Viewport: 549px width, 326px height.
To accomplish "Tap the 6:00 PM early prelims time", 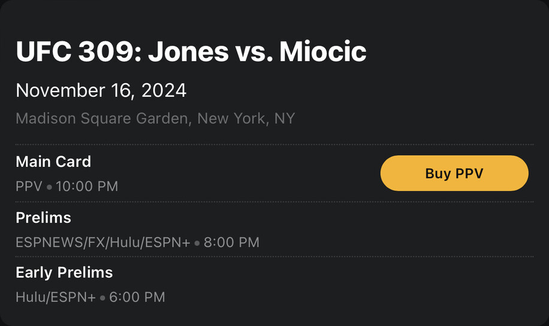I will (137, 297).
